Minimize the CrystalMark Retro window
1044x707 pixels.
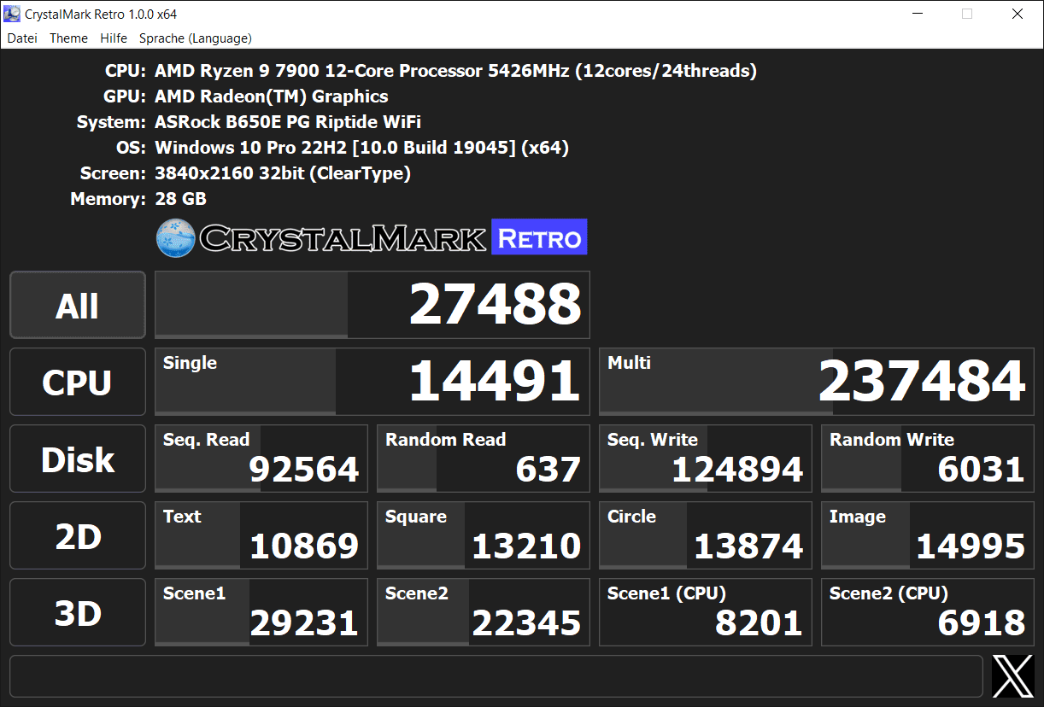[917, 14]
